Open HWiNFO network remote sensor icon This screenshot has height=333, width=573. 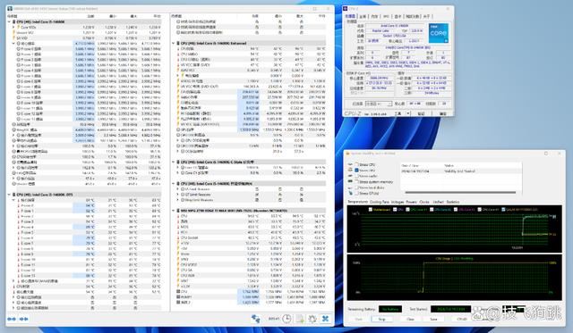click(255, 319)
